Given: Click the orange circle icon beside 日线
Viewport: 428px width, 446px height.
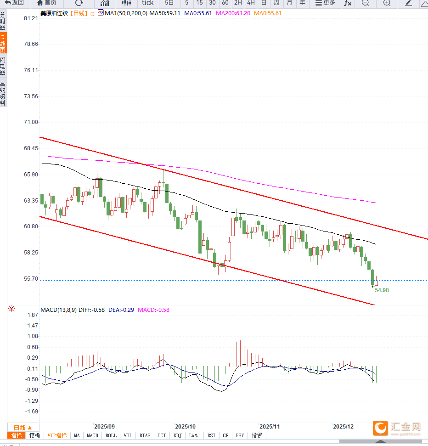Looking at the screenshot, I should point(92,14).
